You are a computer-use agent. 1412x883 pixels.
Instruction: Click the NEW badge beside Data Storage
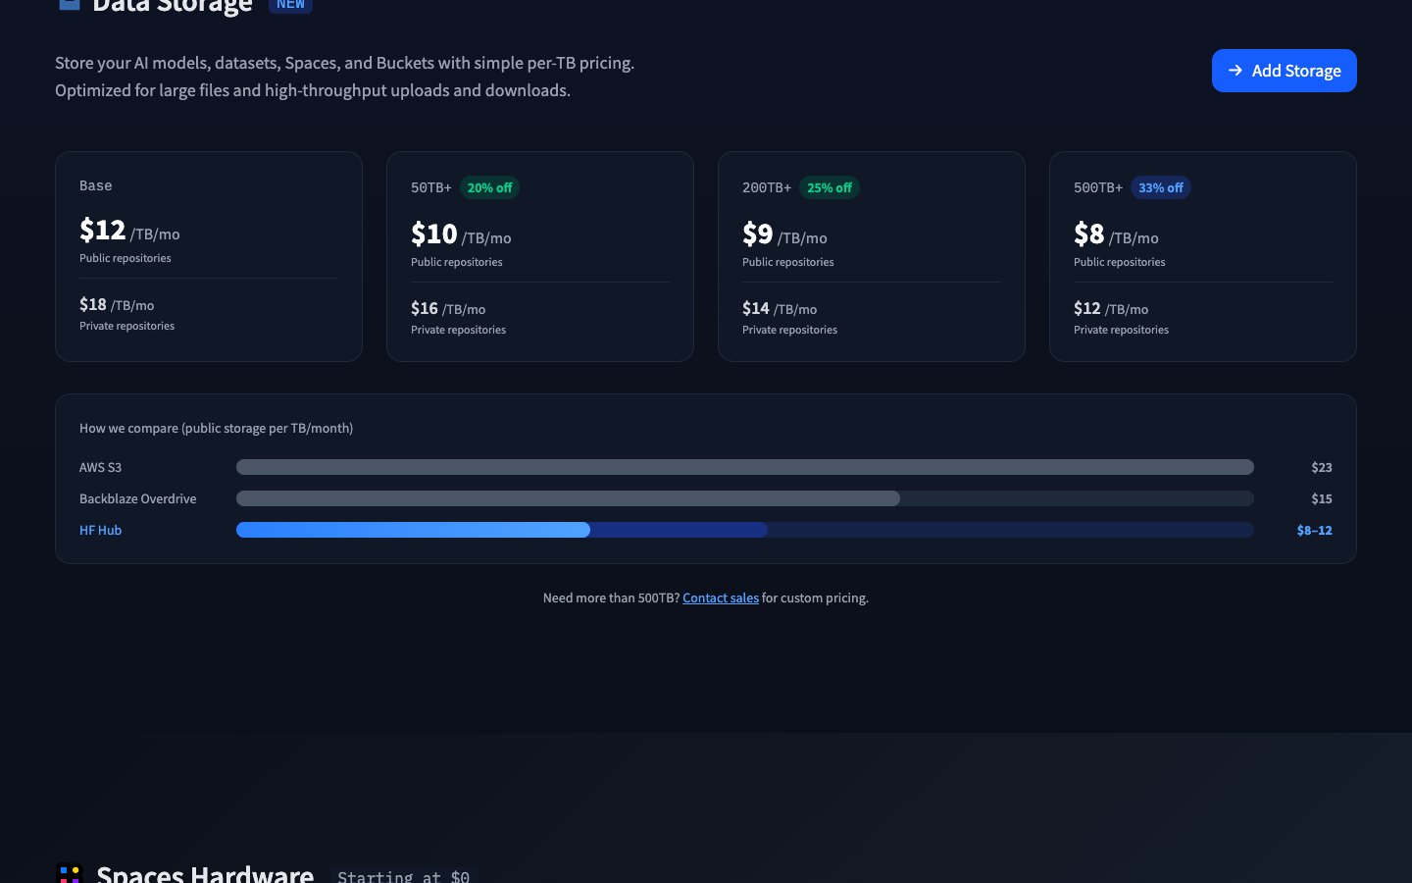(x=290, y=5)
